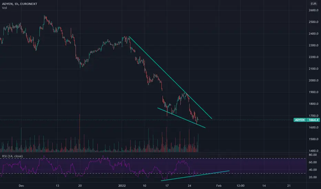Click the 2200.0 price axis label
Image resolution: width=321 pixels, height=189 pixels.
pos(313,57)
